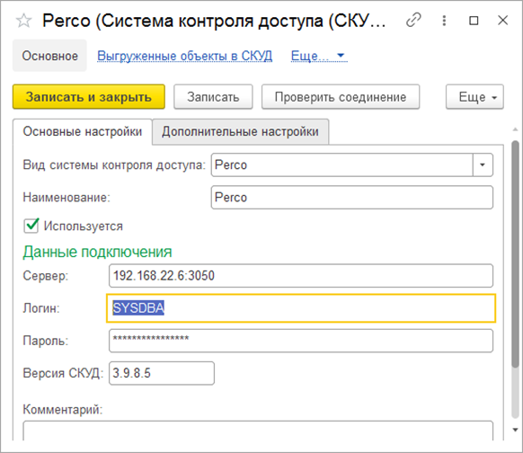Screen dimensions: 523x453
Task: Switch to Дополнительные настройки tab
Action: click(x=240, y=131)
